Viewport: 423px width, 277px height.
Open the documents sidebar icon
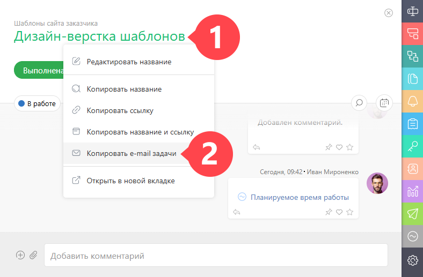(412, 79)
